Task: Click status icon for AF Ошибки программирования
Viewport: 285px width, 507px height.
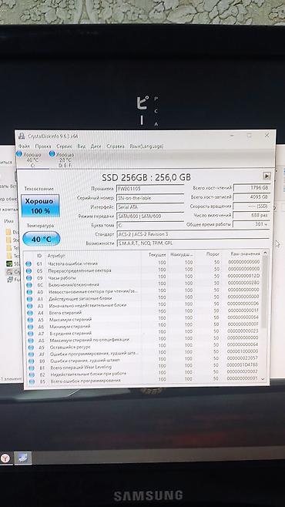Action: tap(31, 354)
